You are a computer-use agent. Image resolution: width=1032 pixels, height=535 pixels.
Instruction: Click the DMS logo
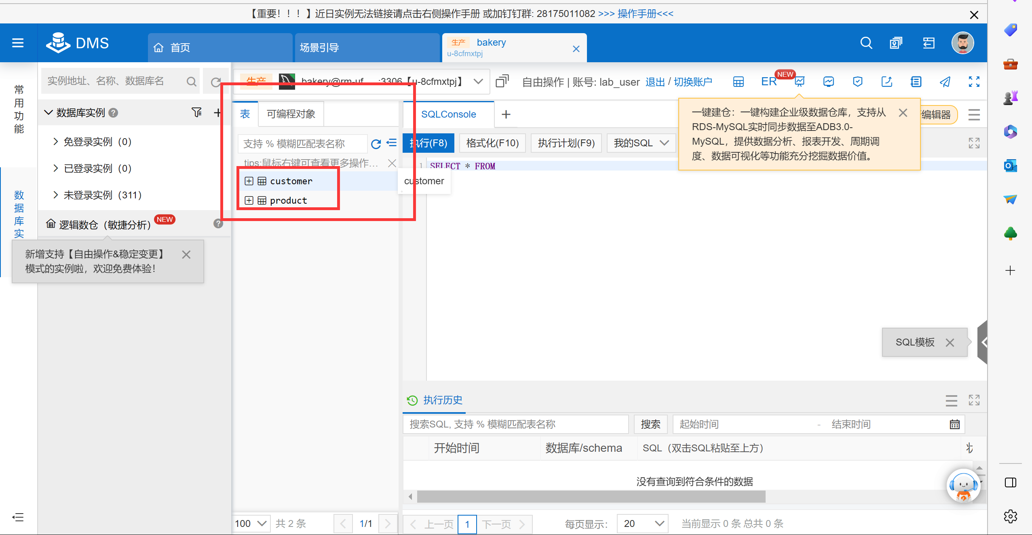(x=77, y=43)
